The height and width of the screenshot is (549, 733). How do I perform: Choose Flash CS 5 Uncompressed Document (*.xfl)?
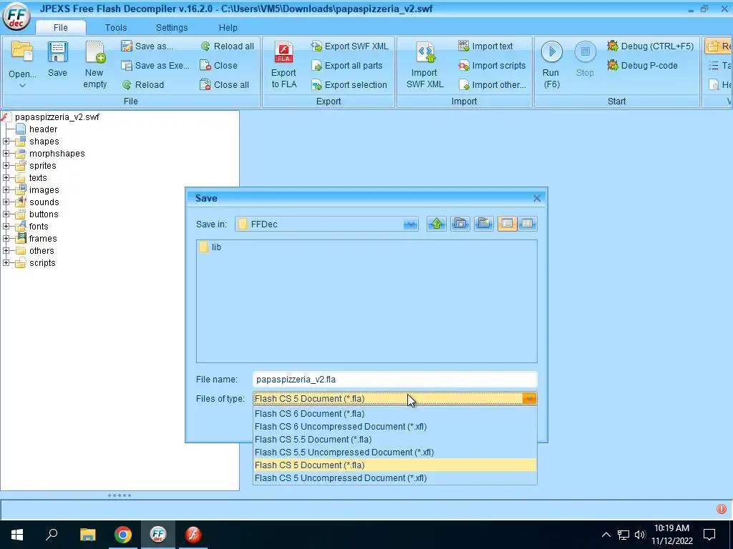tap(395, 478)
